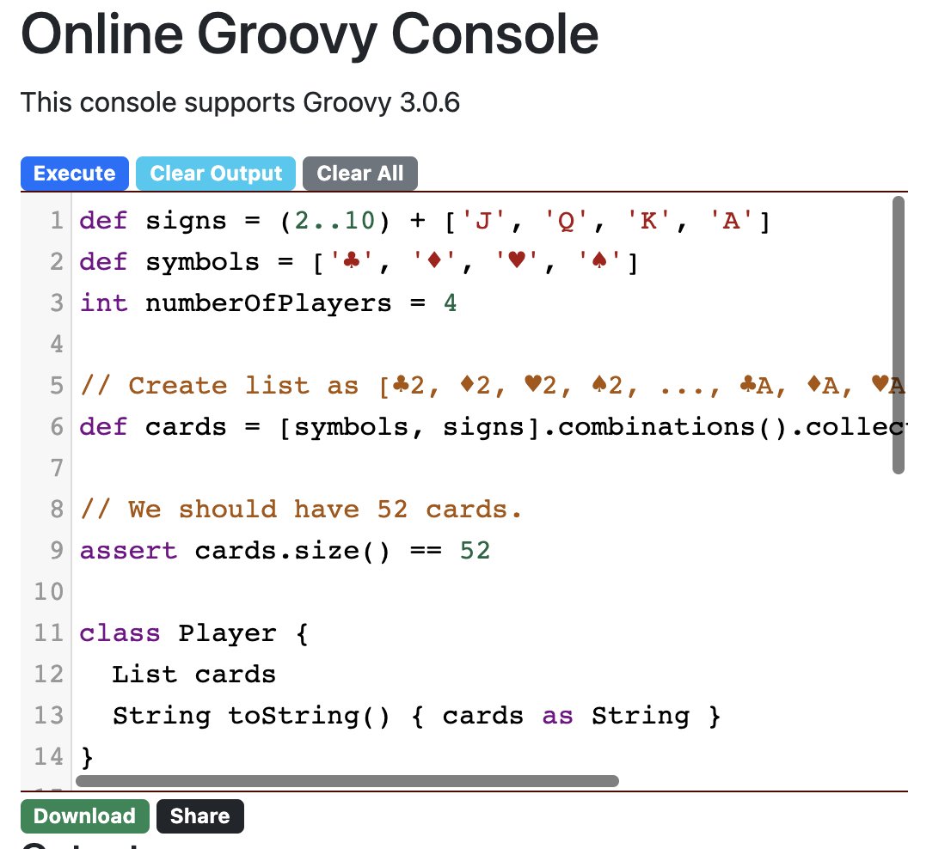Image resolution: width=951 pixels, height=849 pixels.
Task: Click the gray Clear All button
Action: (x=360, y=174)
